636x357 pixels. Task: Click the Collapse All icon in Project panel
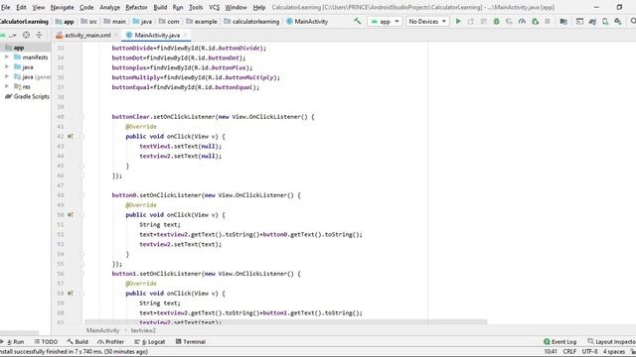click(39, 36)
